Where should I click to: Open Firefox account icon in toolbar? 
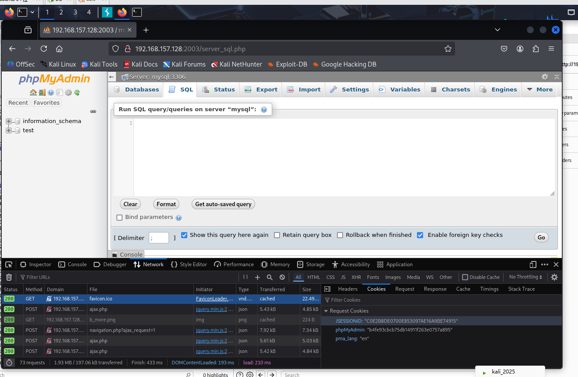(x=520, y=49)
